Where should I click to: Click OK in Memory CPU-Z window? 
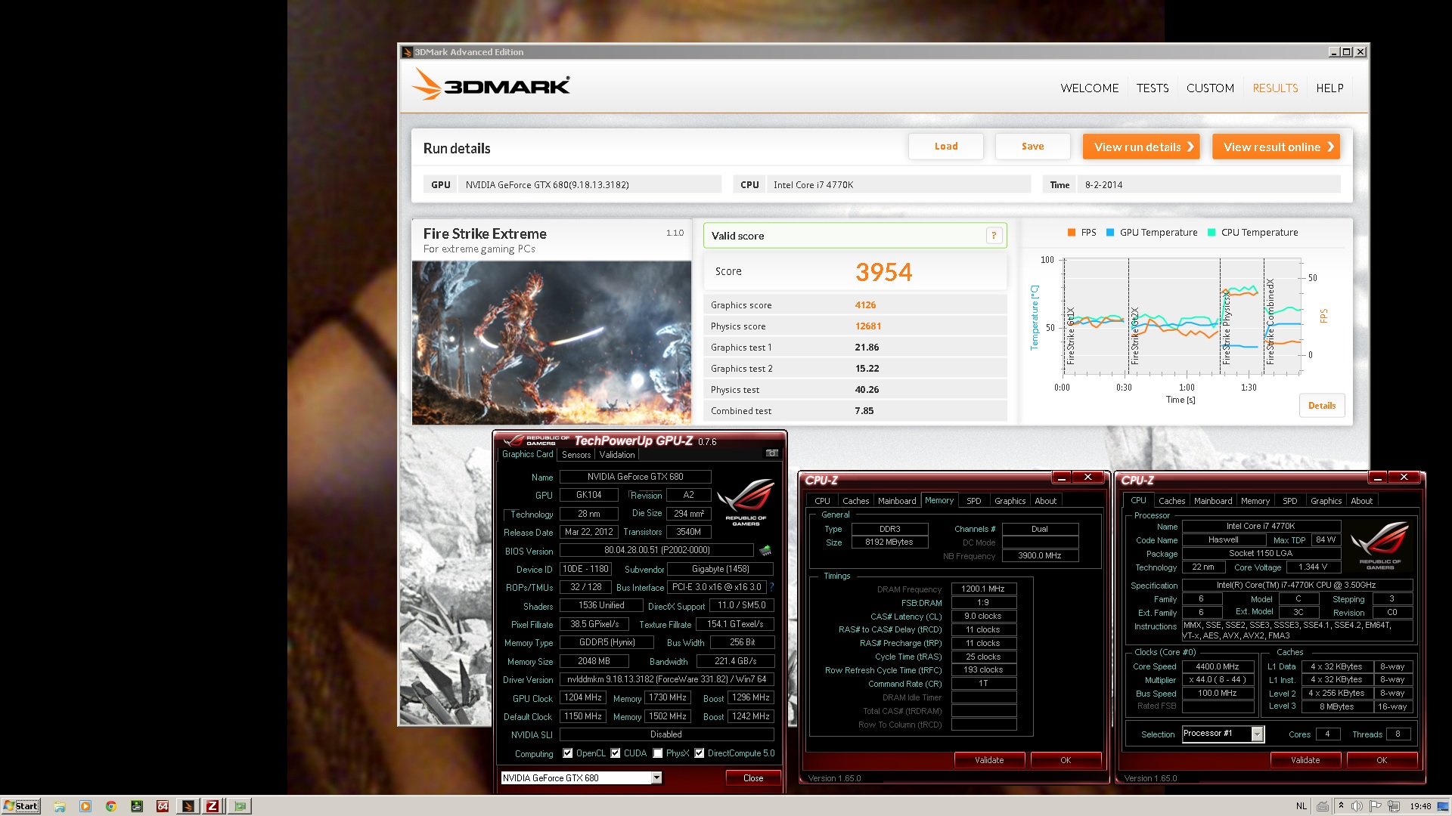1066,760
